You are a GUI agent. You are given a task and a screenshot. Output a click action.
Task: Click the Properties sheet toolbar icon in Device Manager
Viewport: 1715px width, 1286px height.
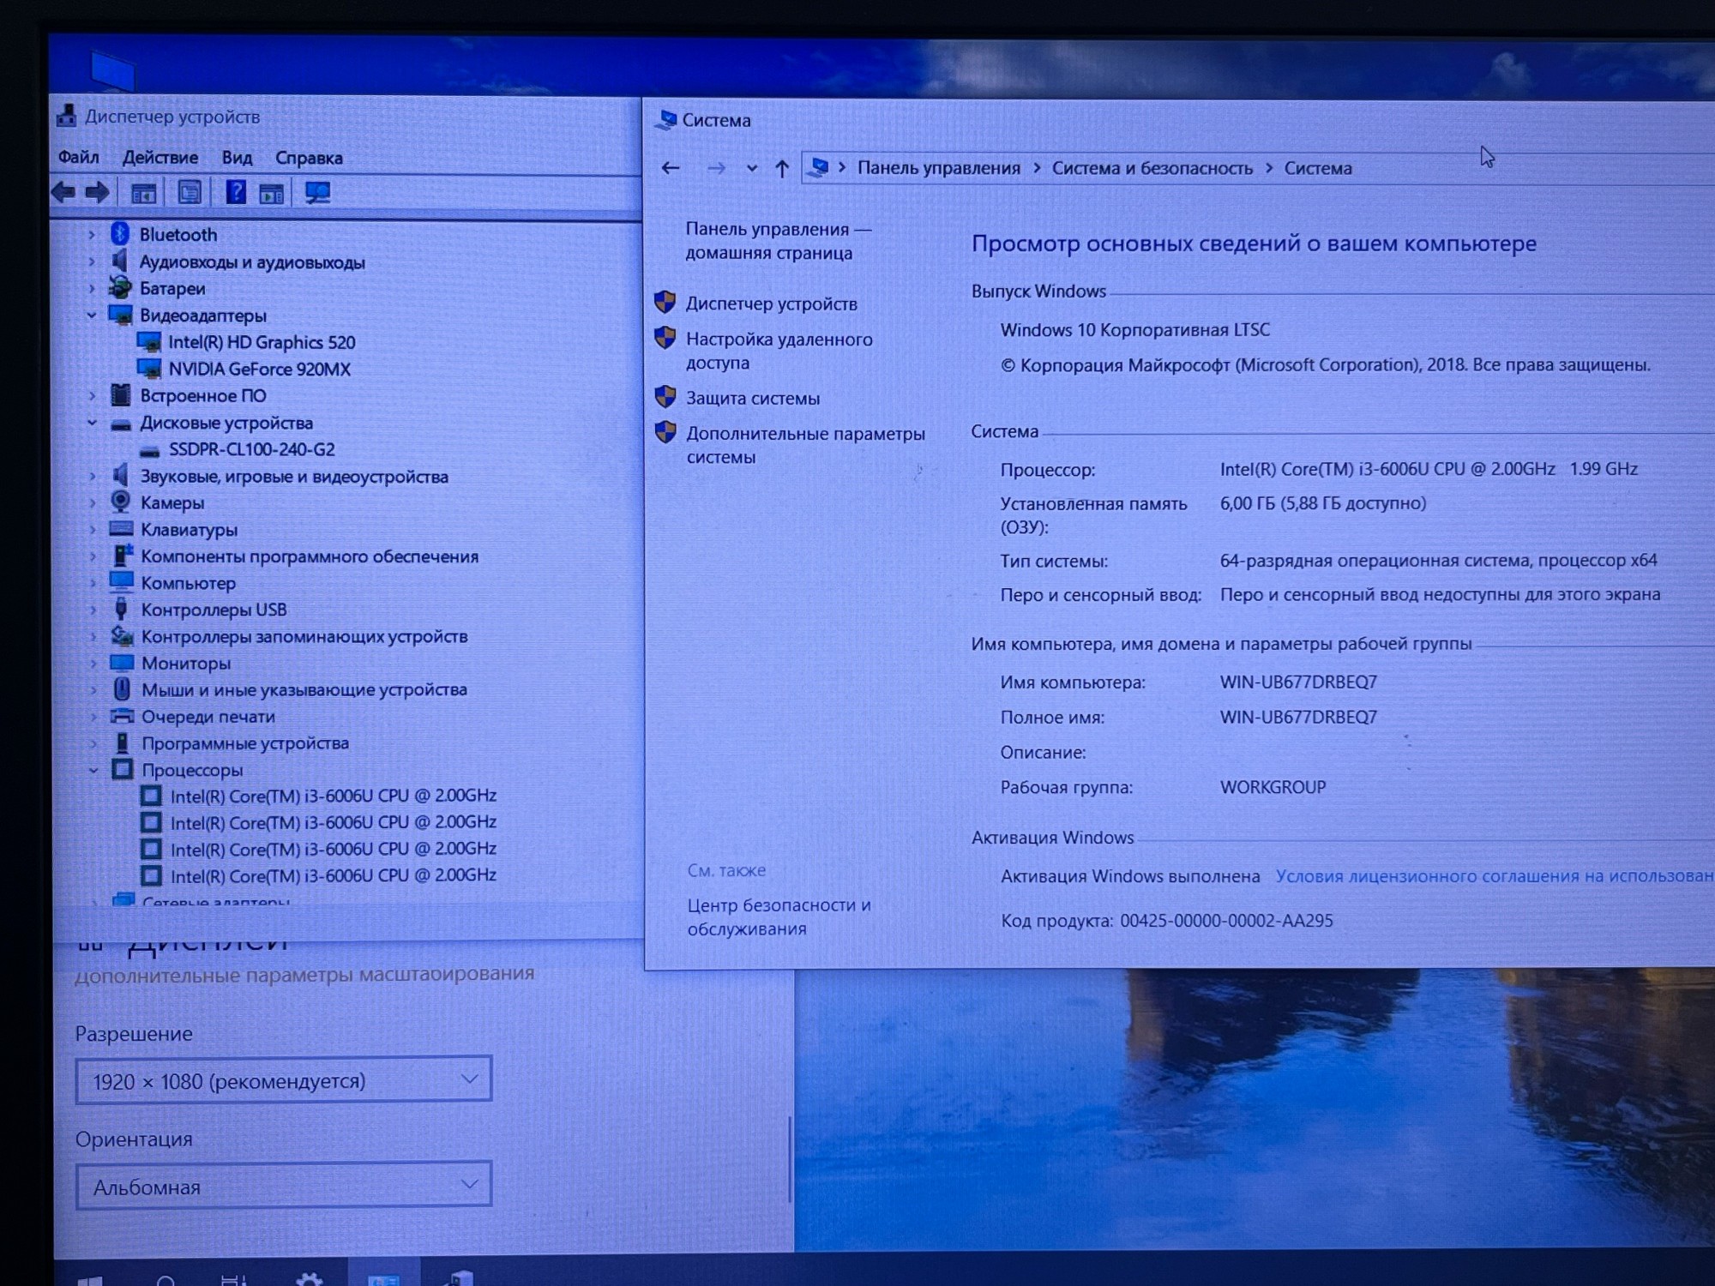[190, 192]
